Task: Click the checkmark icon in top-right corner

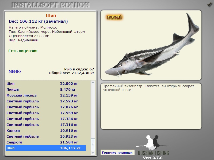Action: click(209, 4)
